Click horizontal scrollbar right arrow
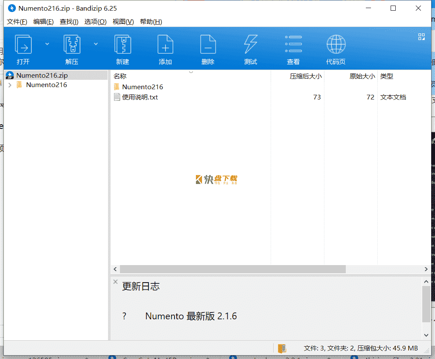The height and width of the screenshot is (359, 435). coord(426,269)
